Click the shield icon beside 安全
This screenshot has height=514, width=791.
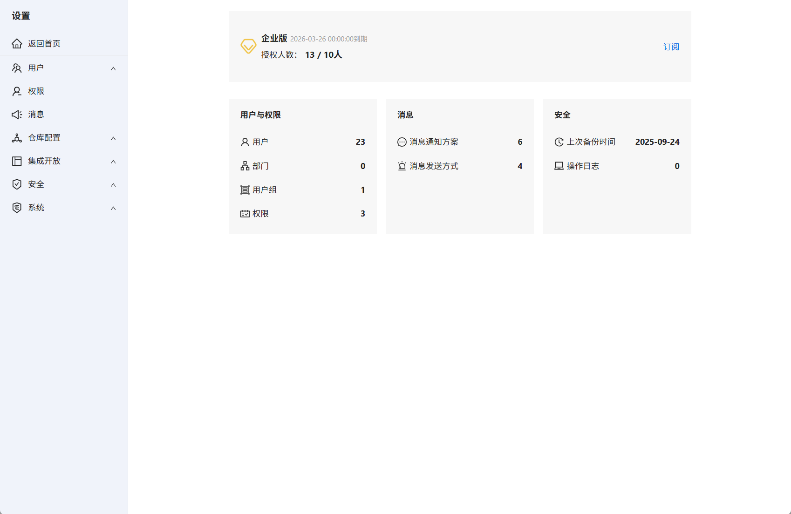17,184
